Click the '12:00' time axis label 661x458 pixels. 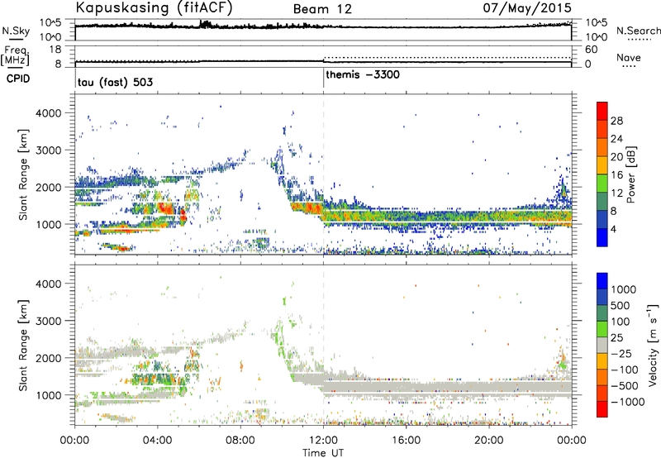323,441
